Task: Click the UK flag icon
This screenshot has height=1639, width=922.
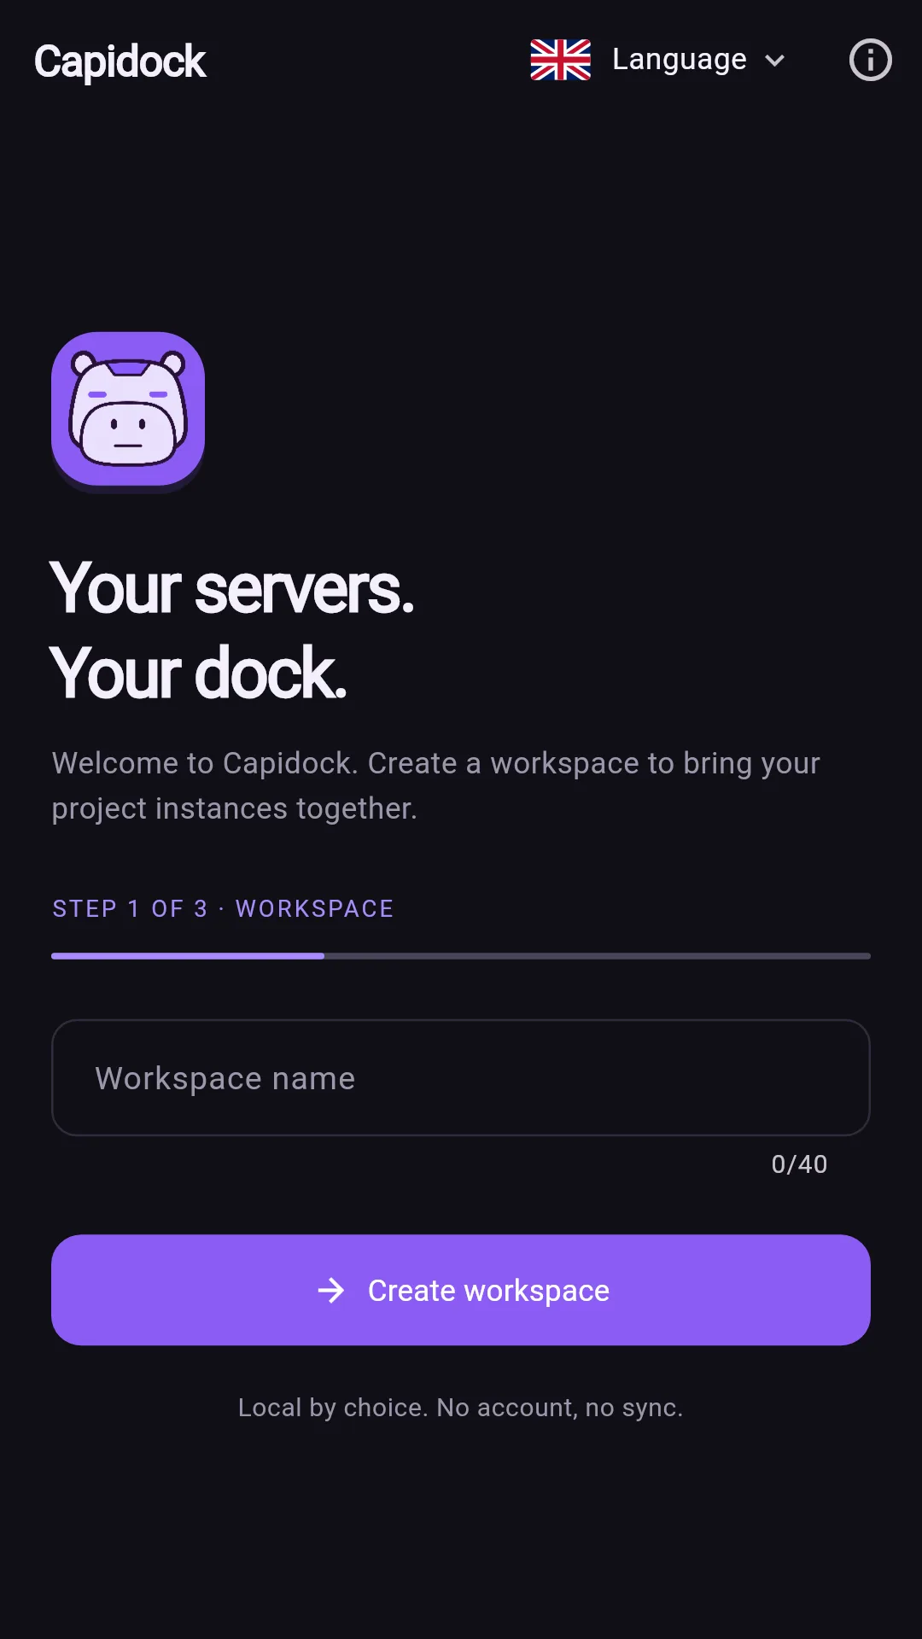Action: pos(560,60)
